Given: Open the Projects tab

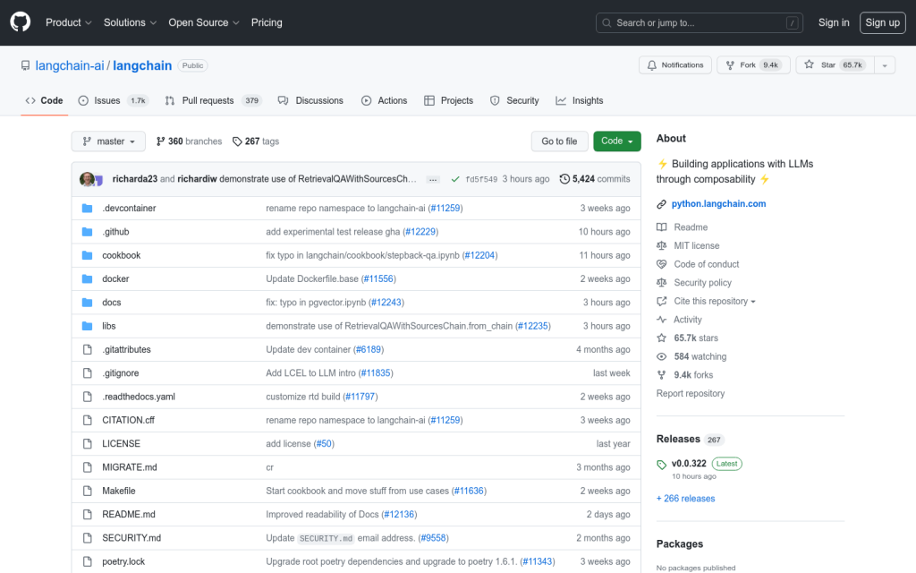Looking at the screenshot, I should 449,100.
